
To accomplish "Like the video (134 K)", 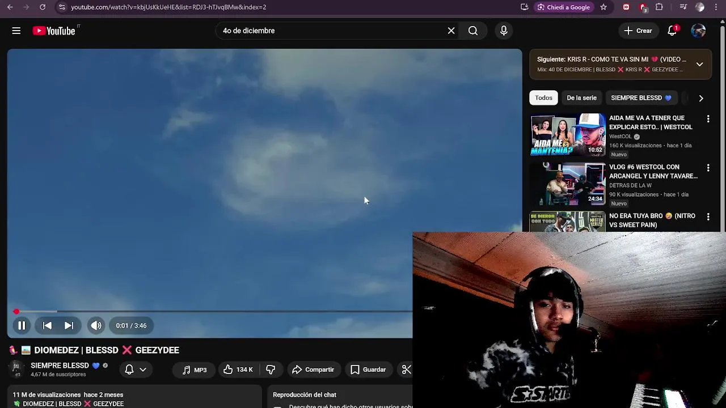I will (238, 369).
